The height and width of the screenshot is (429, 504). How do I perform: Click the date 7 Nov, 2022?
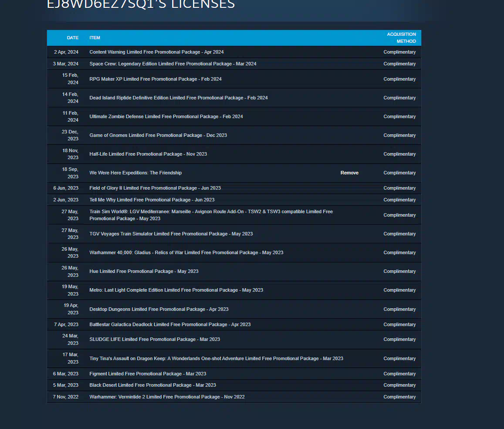[x=66, y=397]
